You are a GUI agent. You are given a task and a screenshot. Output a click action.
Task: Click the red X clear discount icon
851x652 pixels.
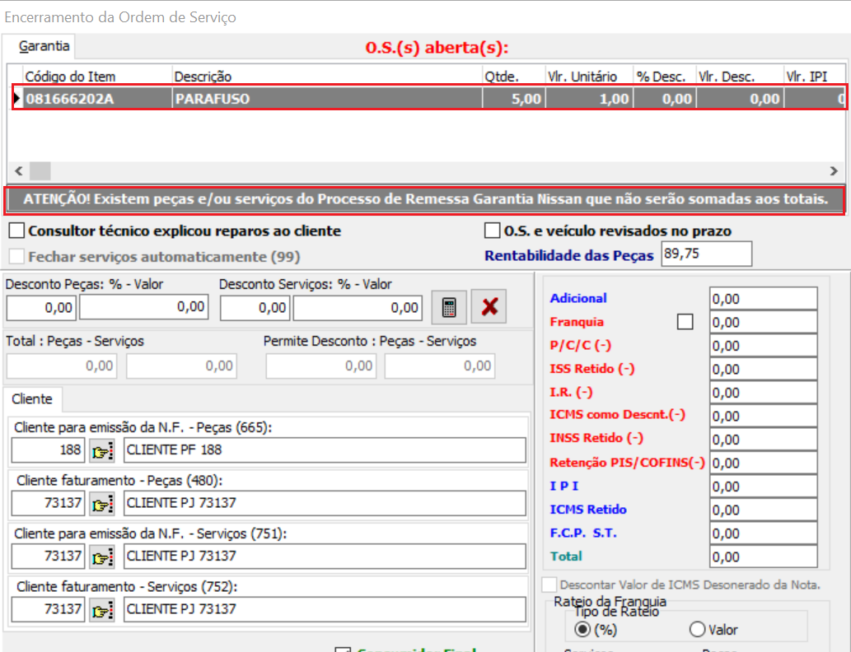coord(489,307)
